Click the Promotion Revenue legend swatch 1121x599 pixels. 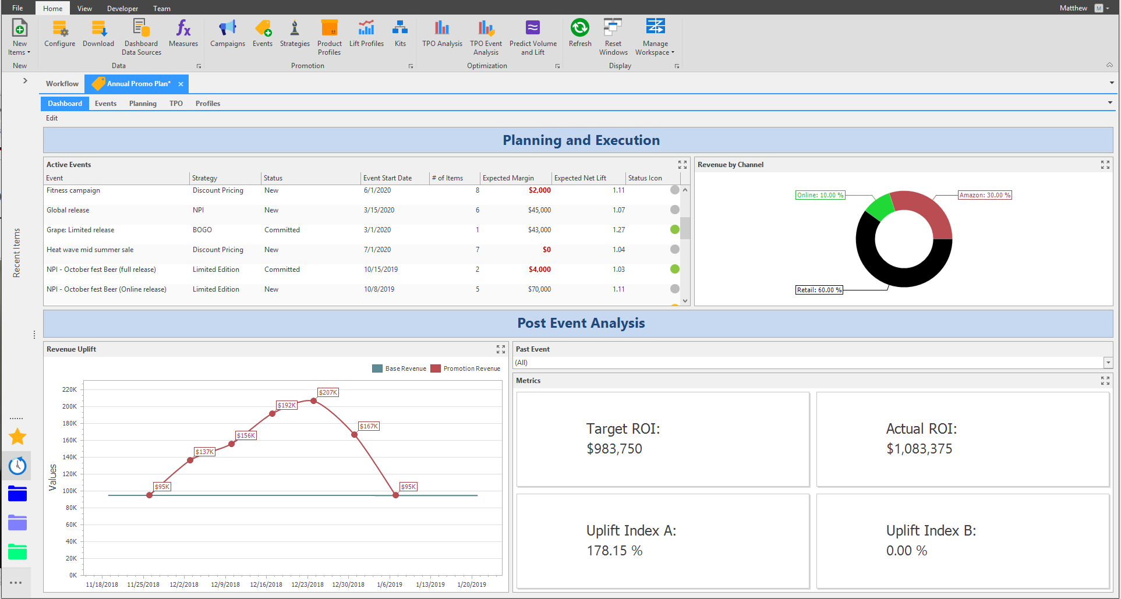click(x=436, y=368)
